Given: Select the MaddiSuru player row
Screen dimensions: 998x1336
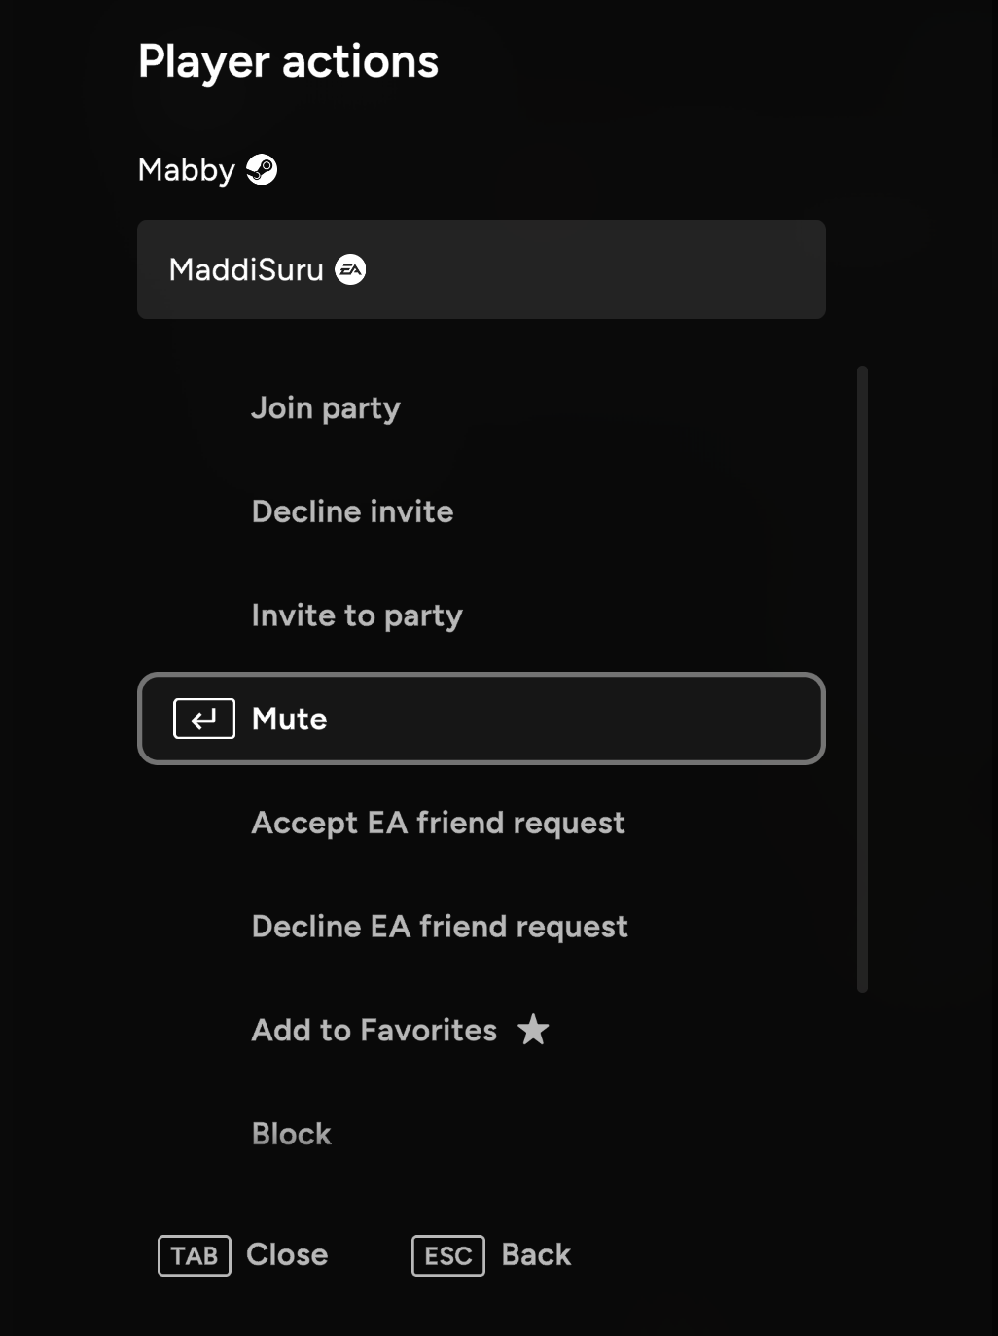Looking at the screenshot, I should (481, 269).
